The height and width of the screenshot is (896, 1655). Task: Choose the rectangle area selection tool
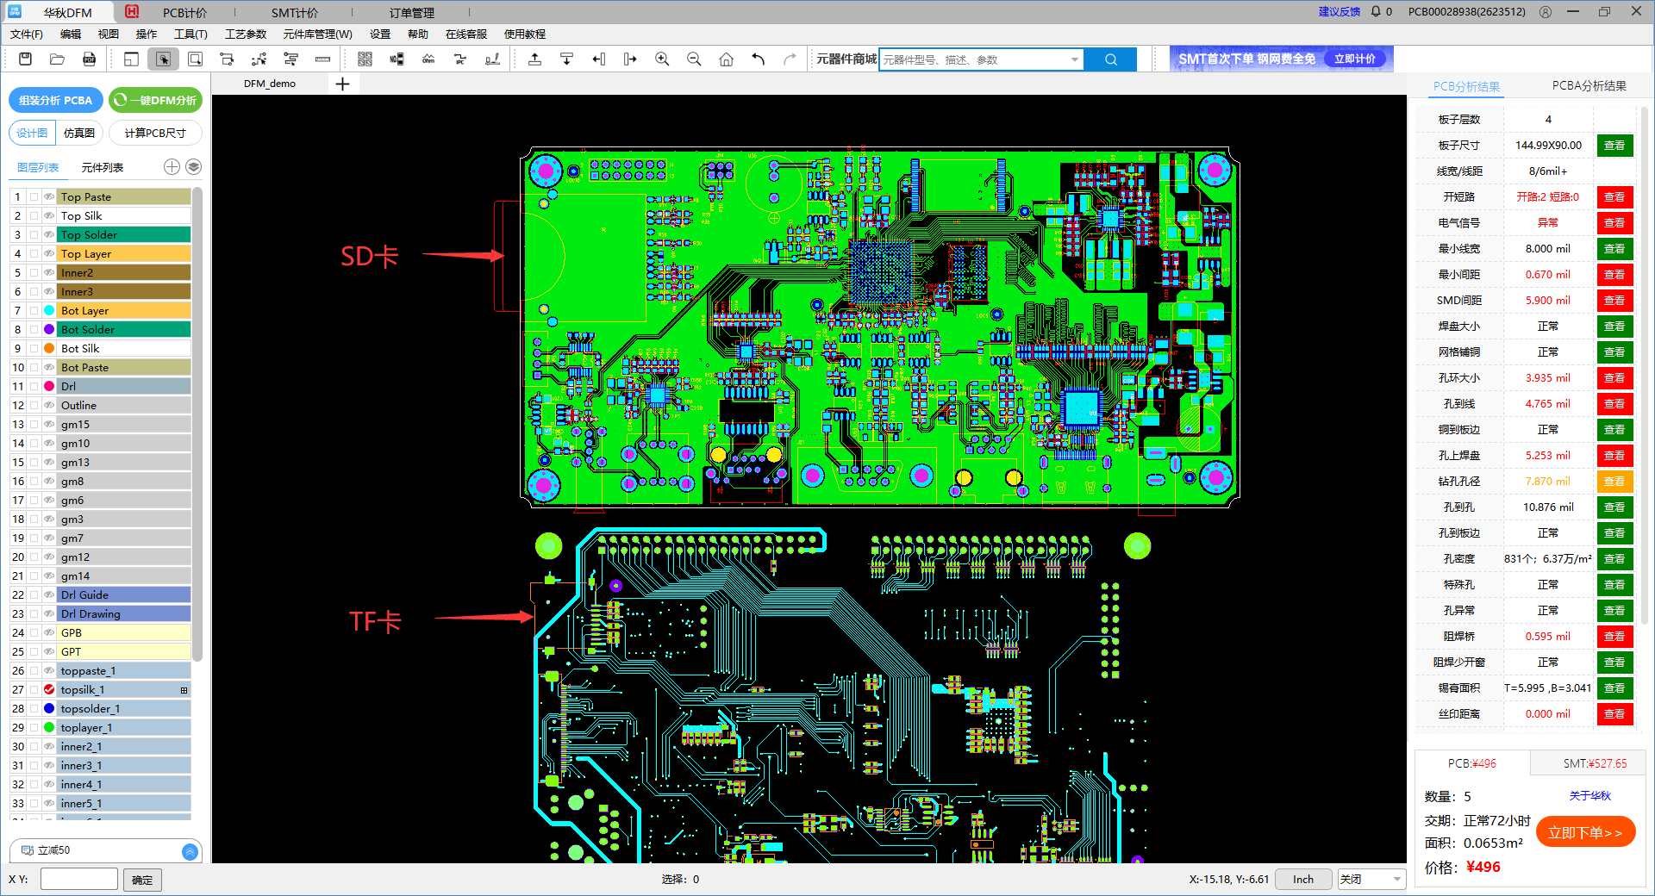click(x=196, y=59)
